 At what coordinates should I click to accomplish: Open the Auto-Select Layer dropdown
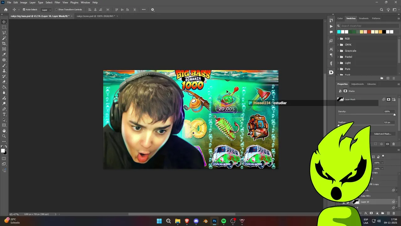click(46, 10)
